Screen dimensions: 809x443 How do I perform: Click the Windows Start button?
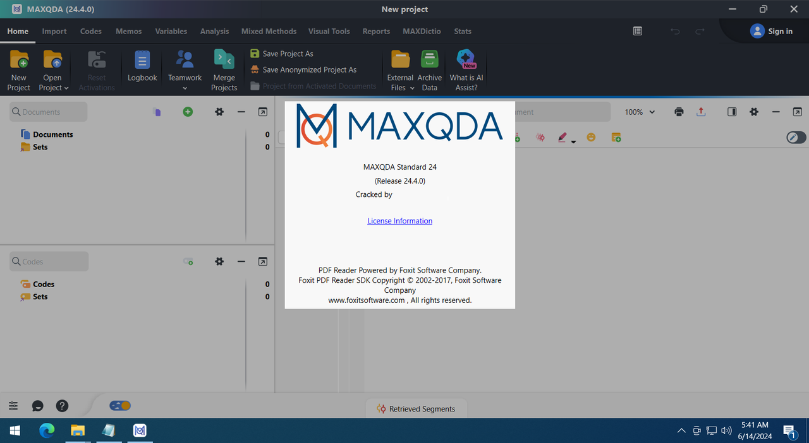(x=15, y=430)
